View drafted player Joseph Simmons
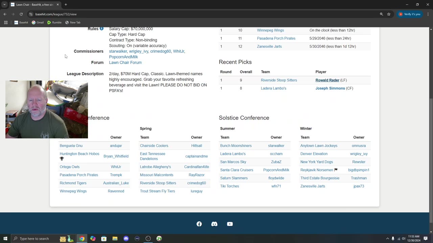 click(x=330, y=88)
